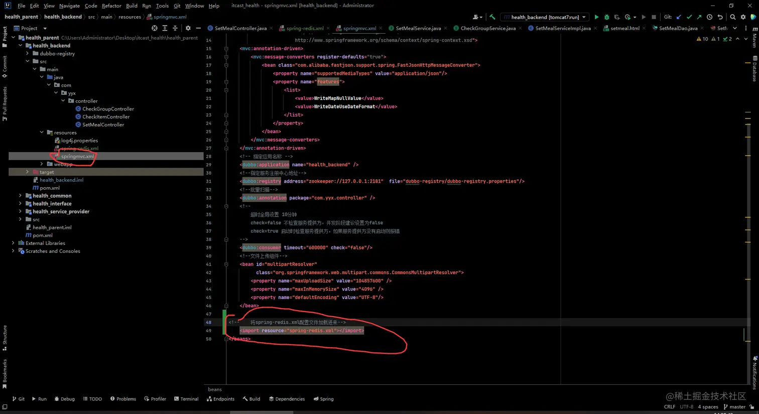Hide the Project tool window

click(198, 29)
